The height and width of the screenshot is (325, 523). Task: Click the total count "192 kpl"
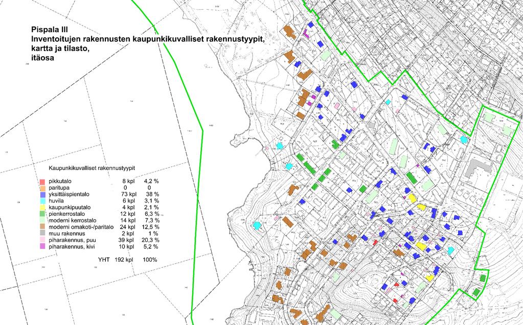coord(124,260)
